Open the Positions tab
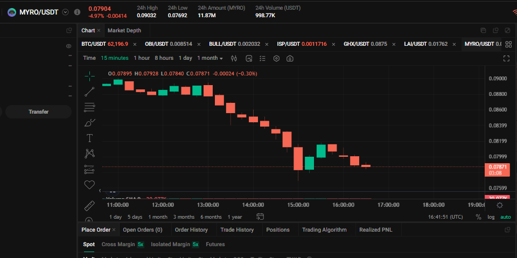The width and height of the screenshot is (517, 258). click(x=278, y=229)
